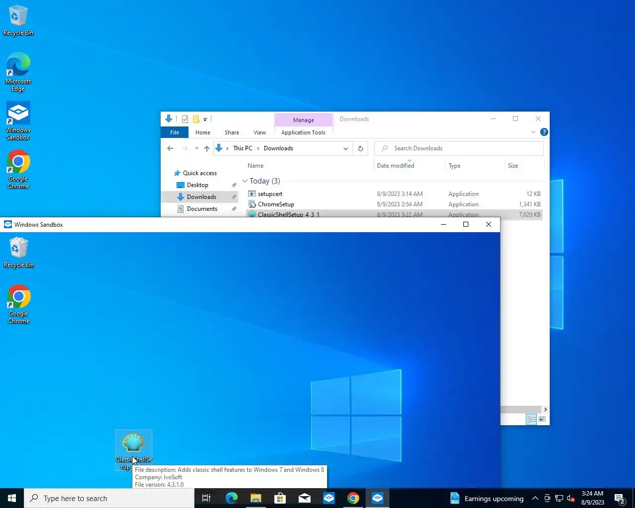Click the taskbar Type here to search box

click(x=109, y=498)
